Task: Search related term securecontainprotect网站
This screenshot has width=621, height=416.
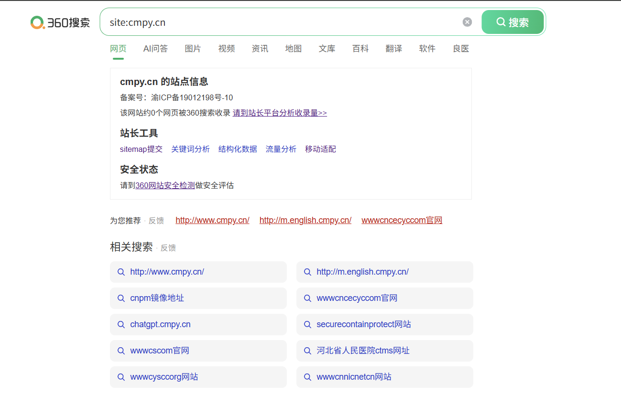Action: tap(385, 324)
